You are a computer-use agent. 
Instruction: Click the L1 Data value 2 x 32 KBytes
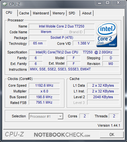103,85
